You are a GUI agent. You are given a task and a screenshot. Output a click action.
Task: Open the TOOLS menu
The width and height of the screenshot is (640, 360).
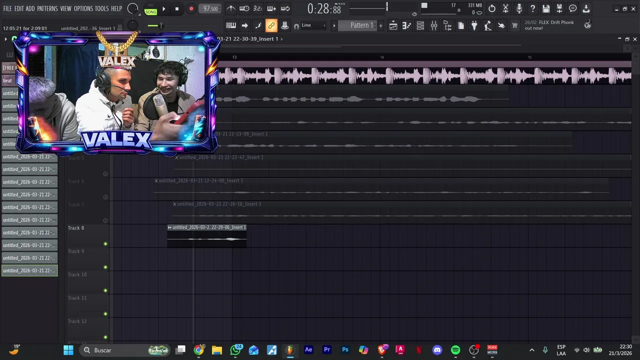click(x=102, y=9)
